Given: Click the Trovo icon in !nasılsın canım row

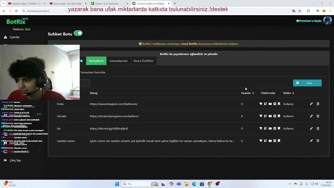Looking at the screenshot, I should (x=261, y=141).
